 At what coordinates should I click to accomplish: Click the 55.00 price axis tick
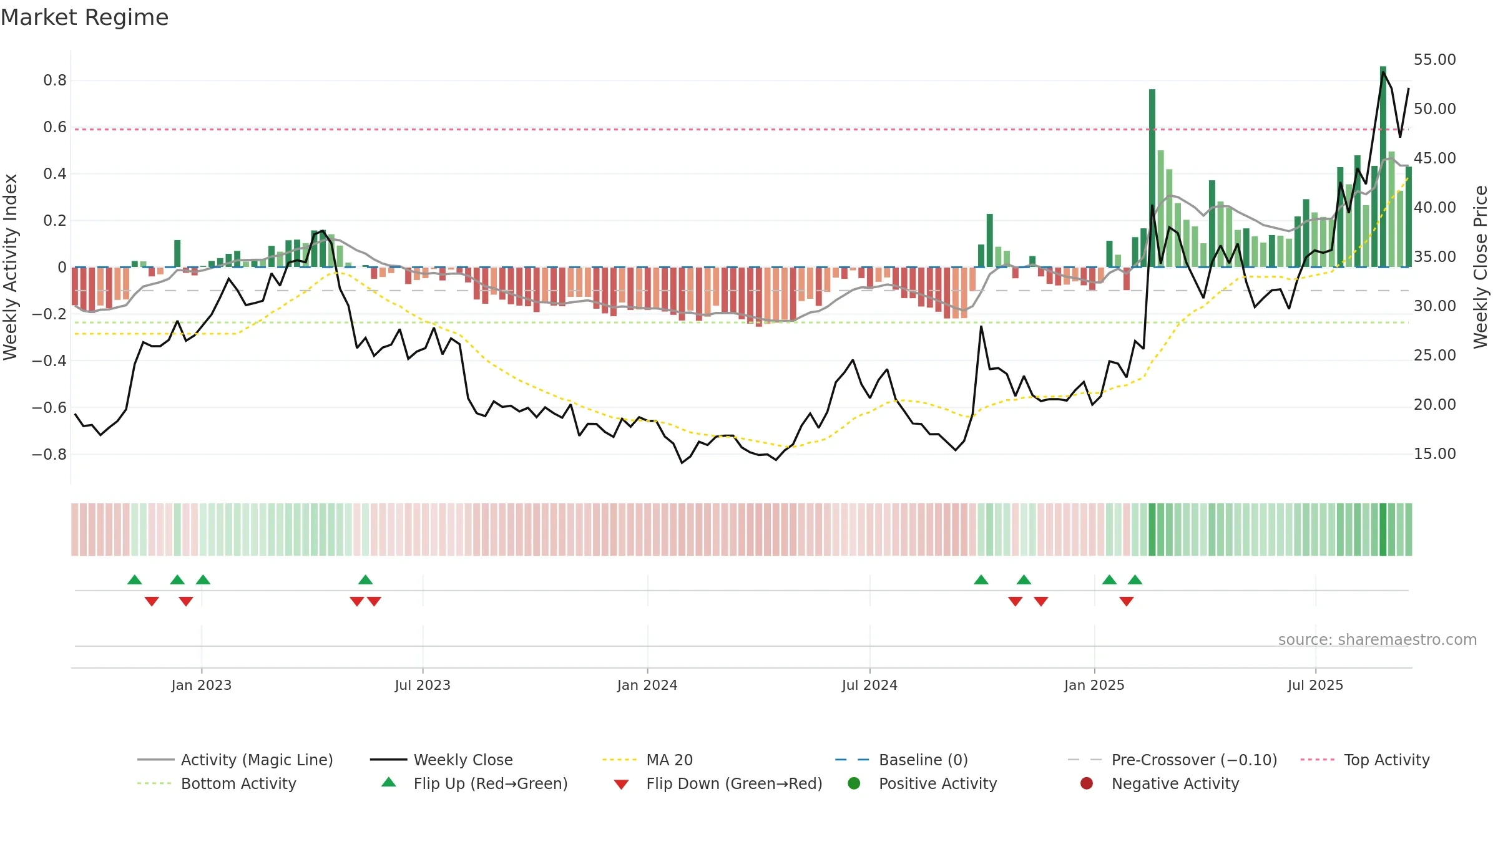coord(1434,60)
